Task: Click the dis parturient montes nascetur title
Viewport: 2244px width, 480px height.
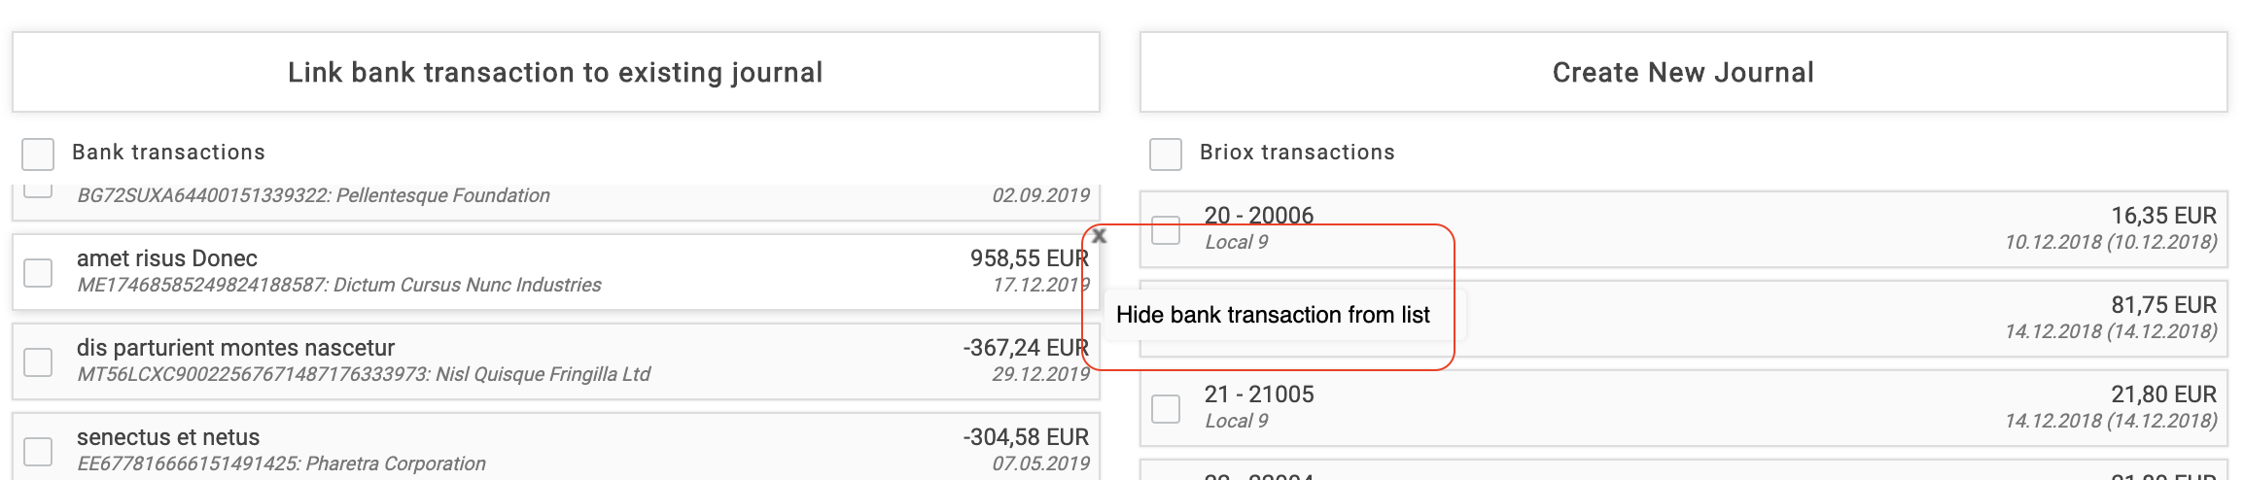Action: click(235, 348)
